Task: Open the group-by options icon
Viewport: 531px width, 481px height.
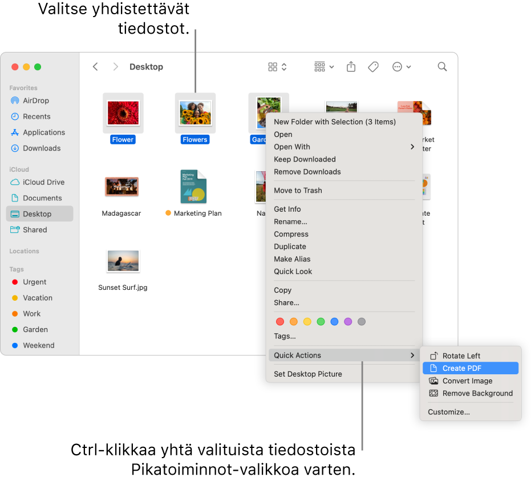Action: click(319, 67)
